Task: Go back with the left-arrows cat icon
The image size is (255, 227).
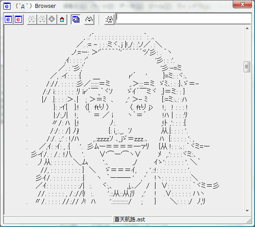Action: (32, 20)
